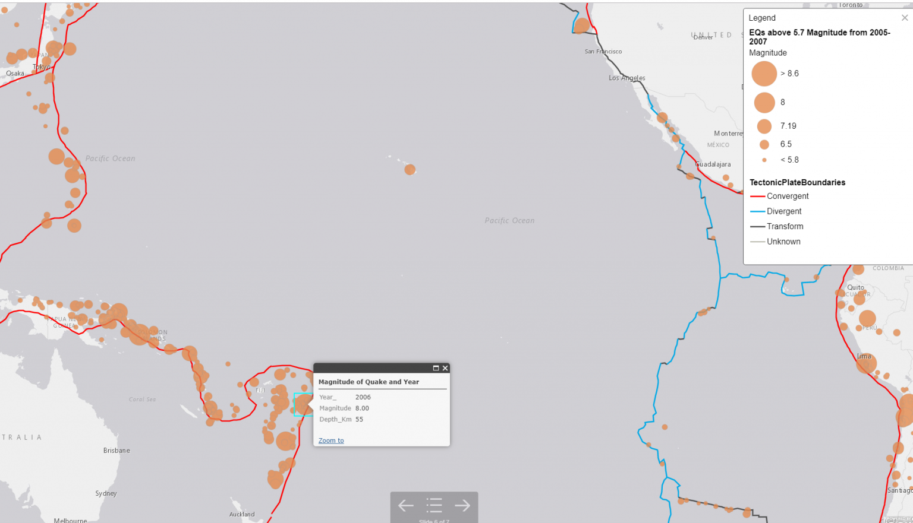Viewport: 913px width, 523px height.
Task: Open the slide list icon between the arrows
Action: click(434, 505)
